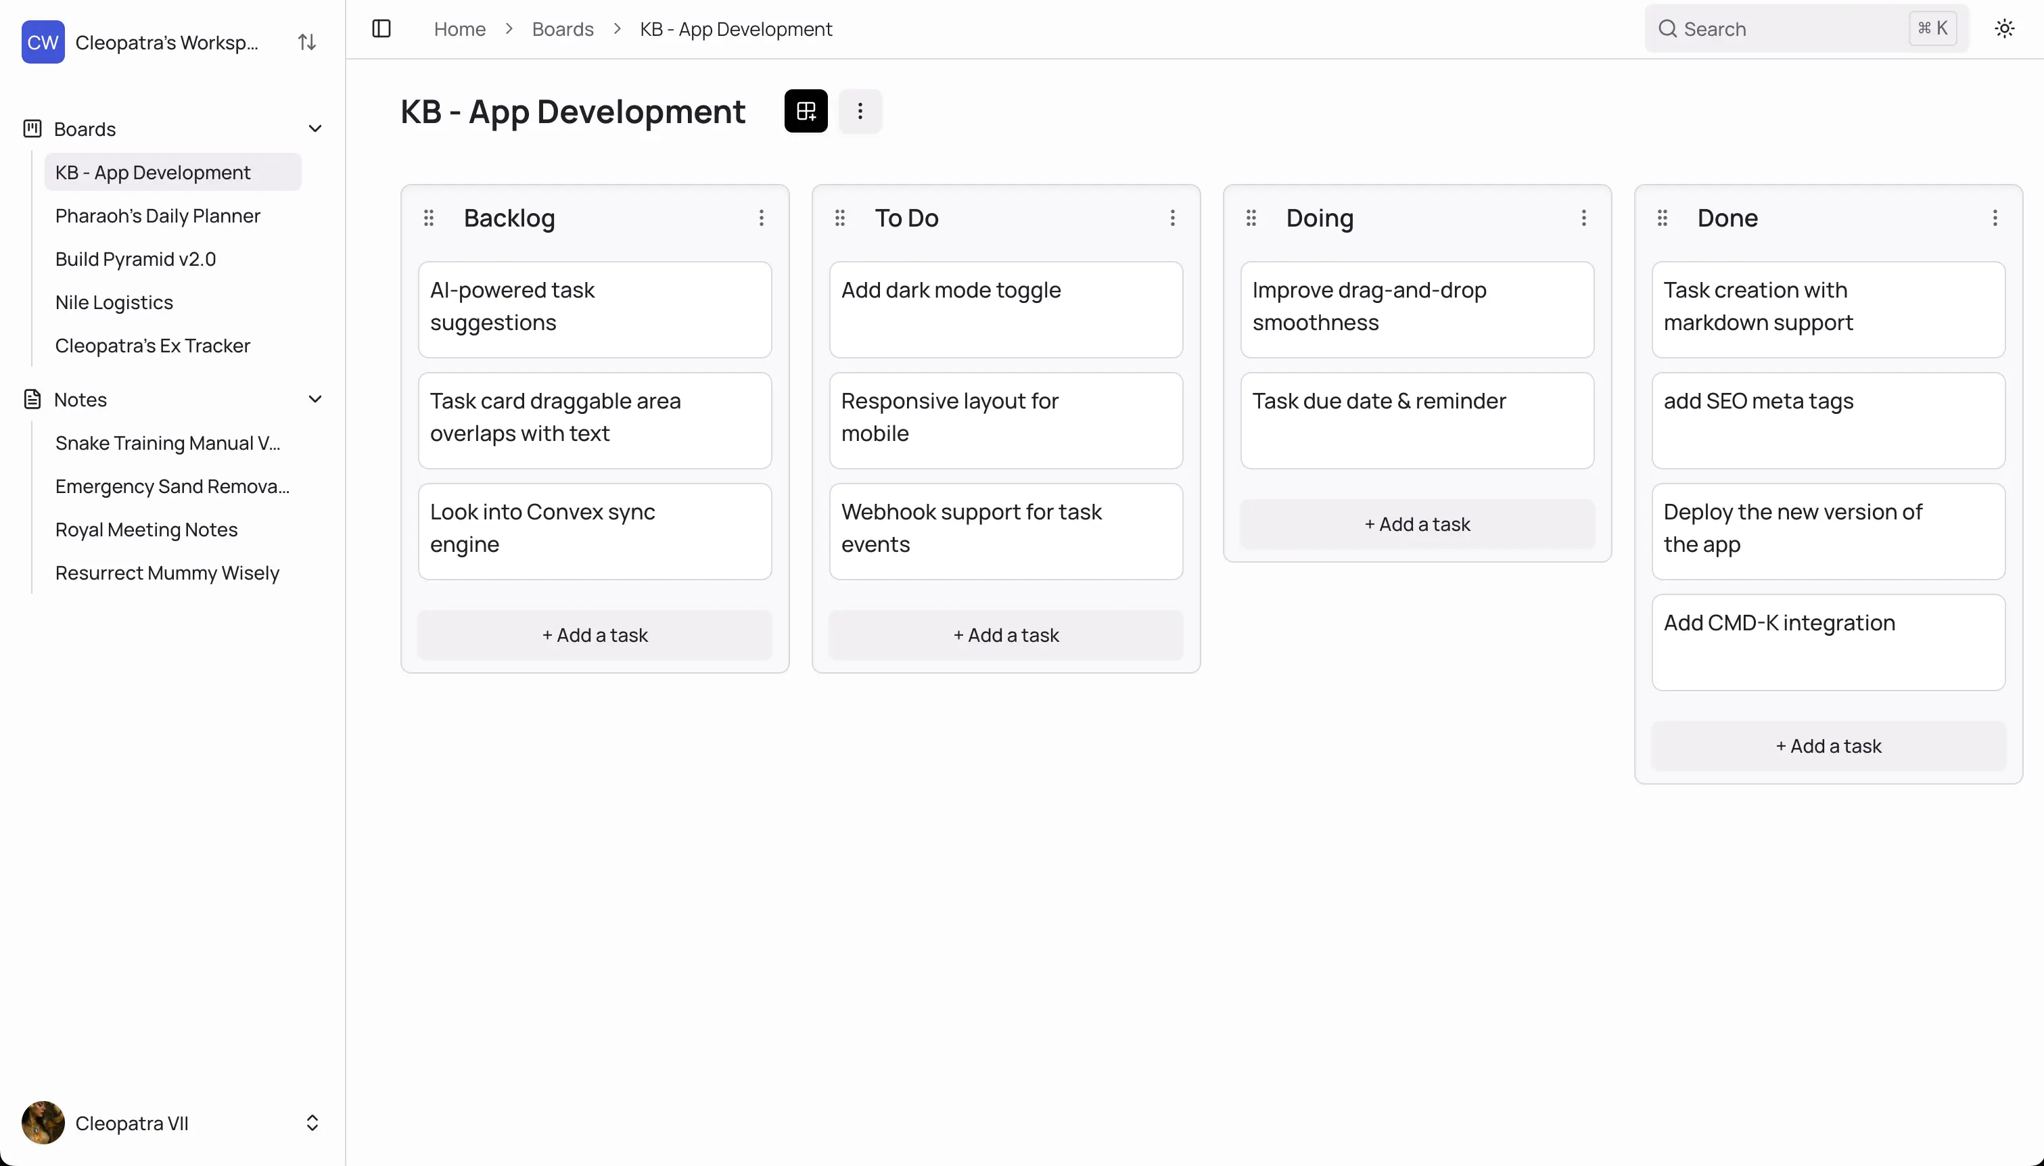
Task: Click the CW workspace avatar
Action: 43,42
